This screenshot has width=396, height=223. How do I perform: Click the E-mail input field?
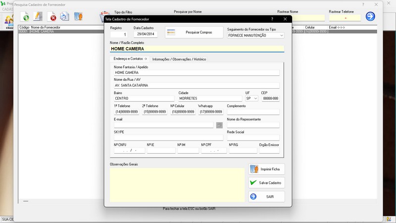pyautogui.click(x=164, y=125)
